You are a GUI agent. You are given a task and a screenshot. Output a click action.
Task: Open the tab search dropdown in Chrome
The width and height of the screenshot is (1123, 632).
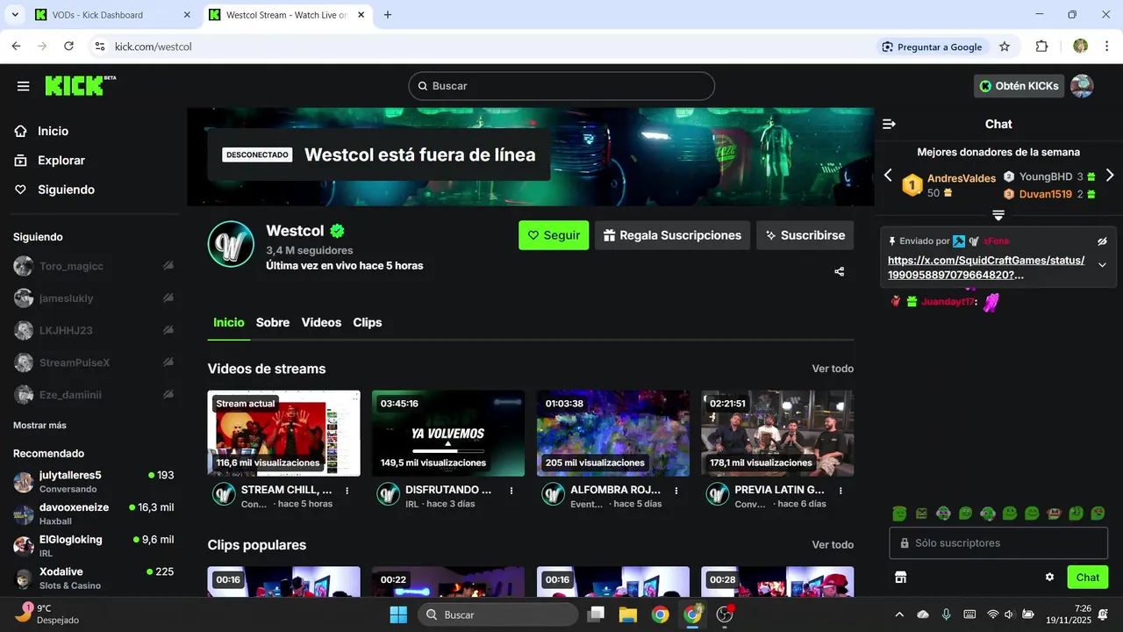coord(15,15)
